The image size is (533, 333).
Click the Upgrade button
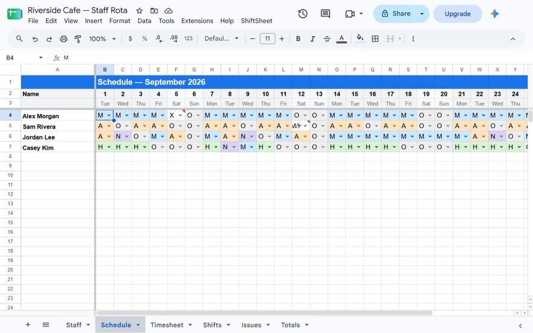coord(458,14)
